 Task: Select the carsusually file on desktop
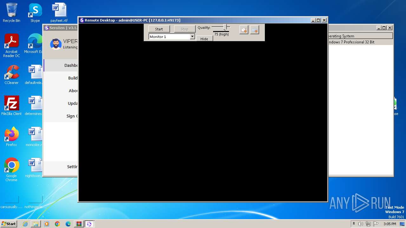point(11,201)
